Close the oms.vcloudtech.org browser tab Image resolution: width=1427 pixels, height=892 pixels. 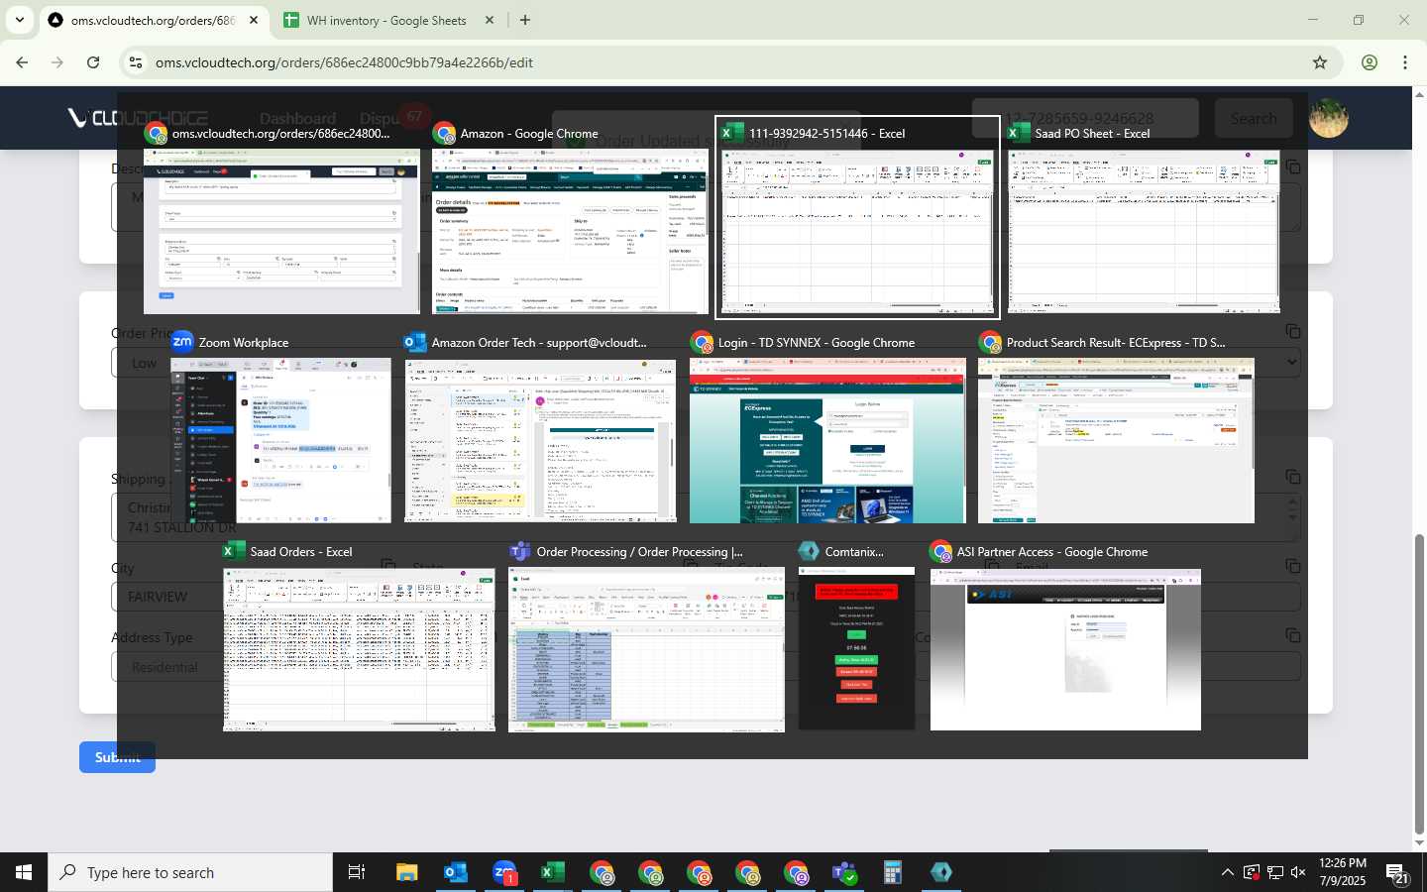[x=254, y=20]
